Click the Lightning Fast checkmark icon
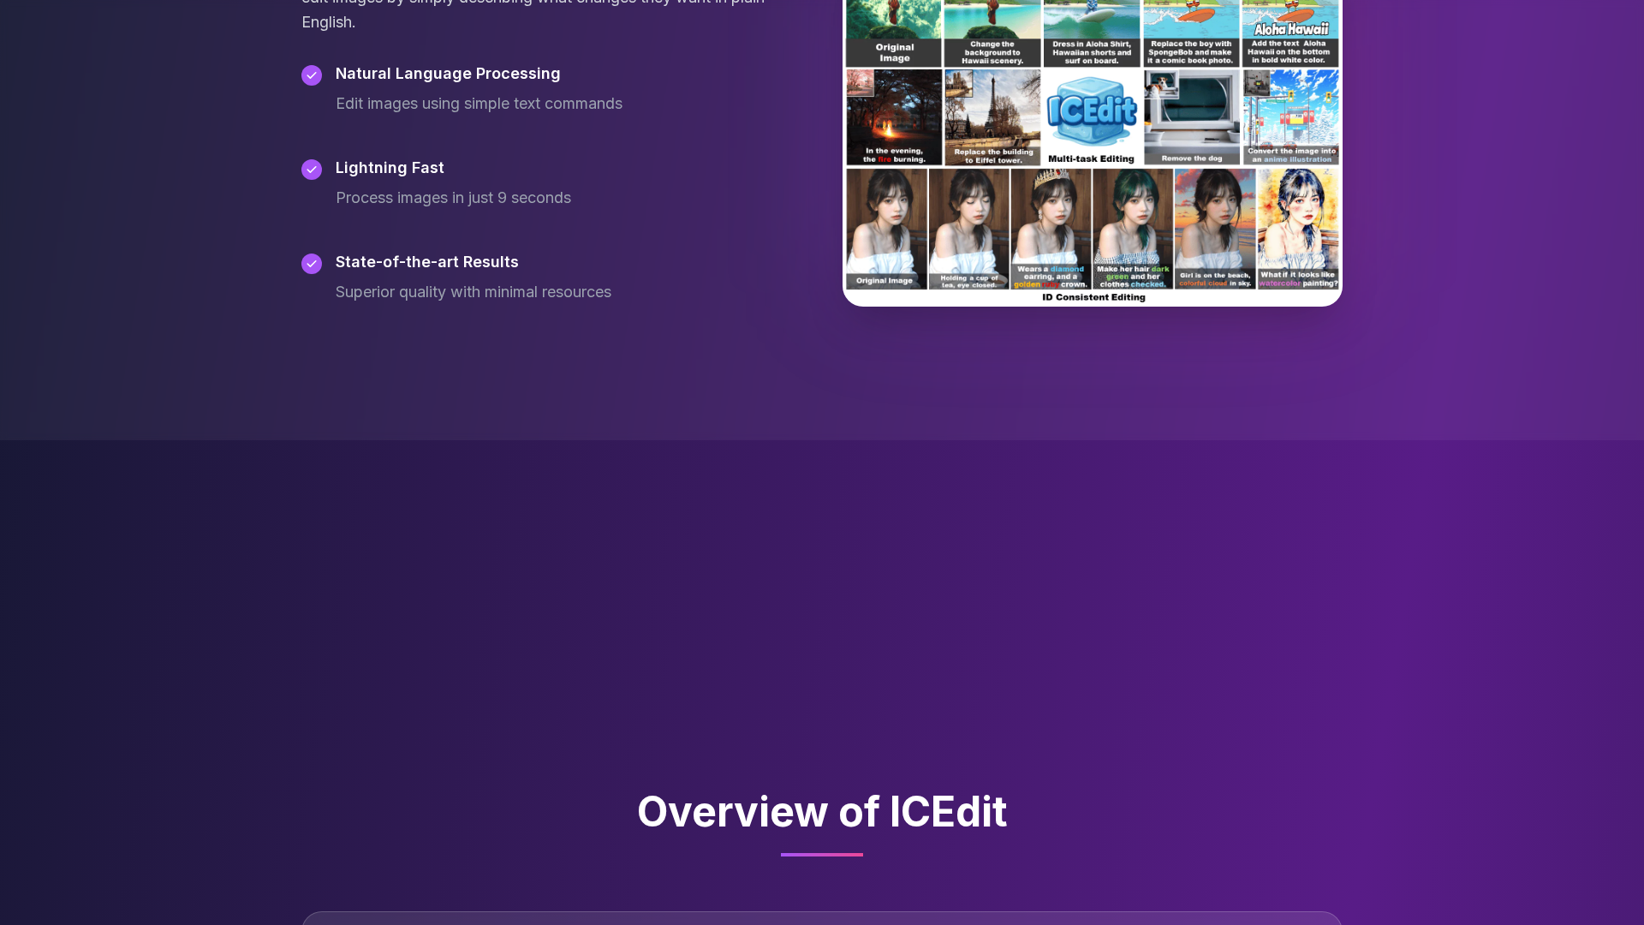This screenshot has height=925, width=1644. coord(312,170)
